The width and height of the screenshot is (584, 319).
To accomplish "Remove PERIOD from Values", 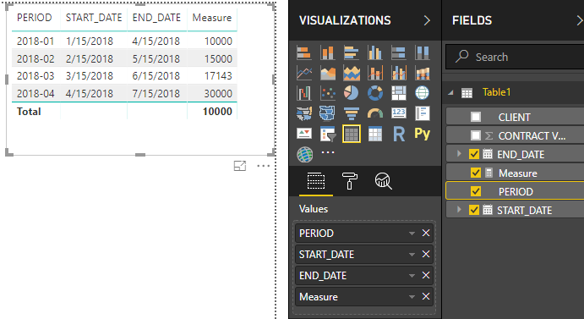I will [x=426, y=234].
